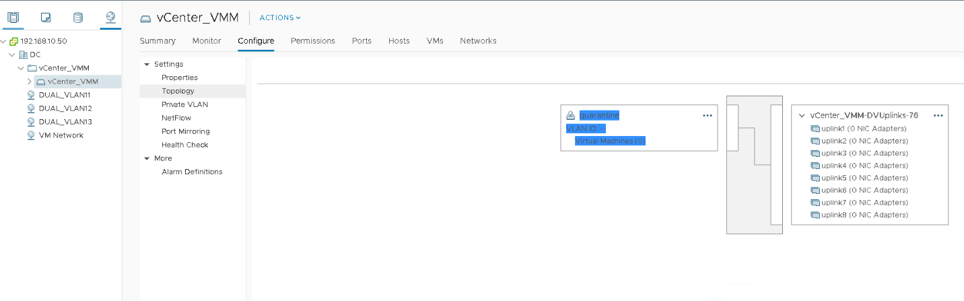Click the vCenter server icon for 192.168.10.50
This screenshot has width=964, height=301.
[x=14, y=41]
